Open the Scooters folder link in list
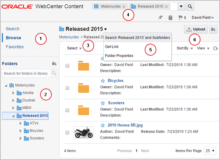This screenshot has height=160, width=220. pos(116,103)
